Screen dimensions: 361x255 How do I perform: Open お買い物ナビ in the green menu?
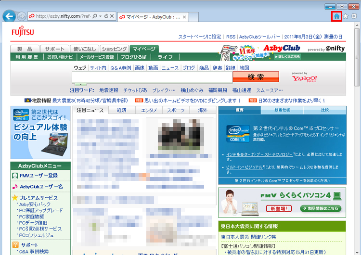click(x=60, y=57)
